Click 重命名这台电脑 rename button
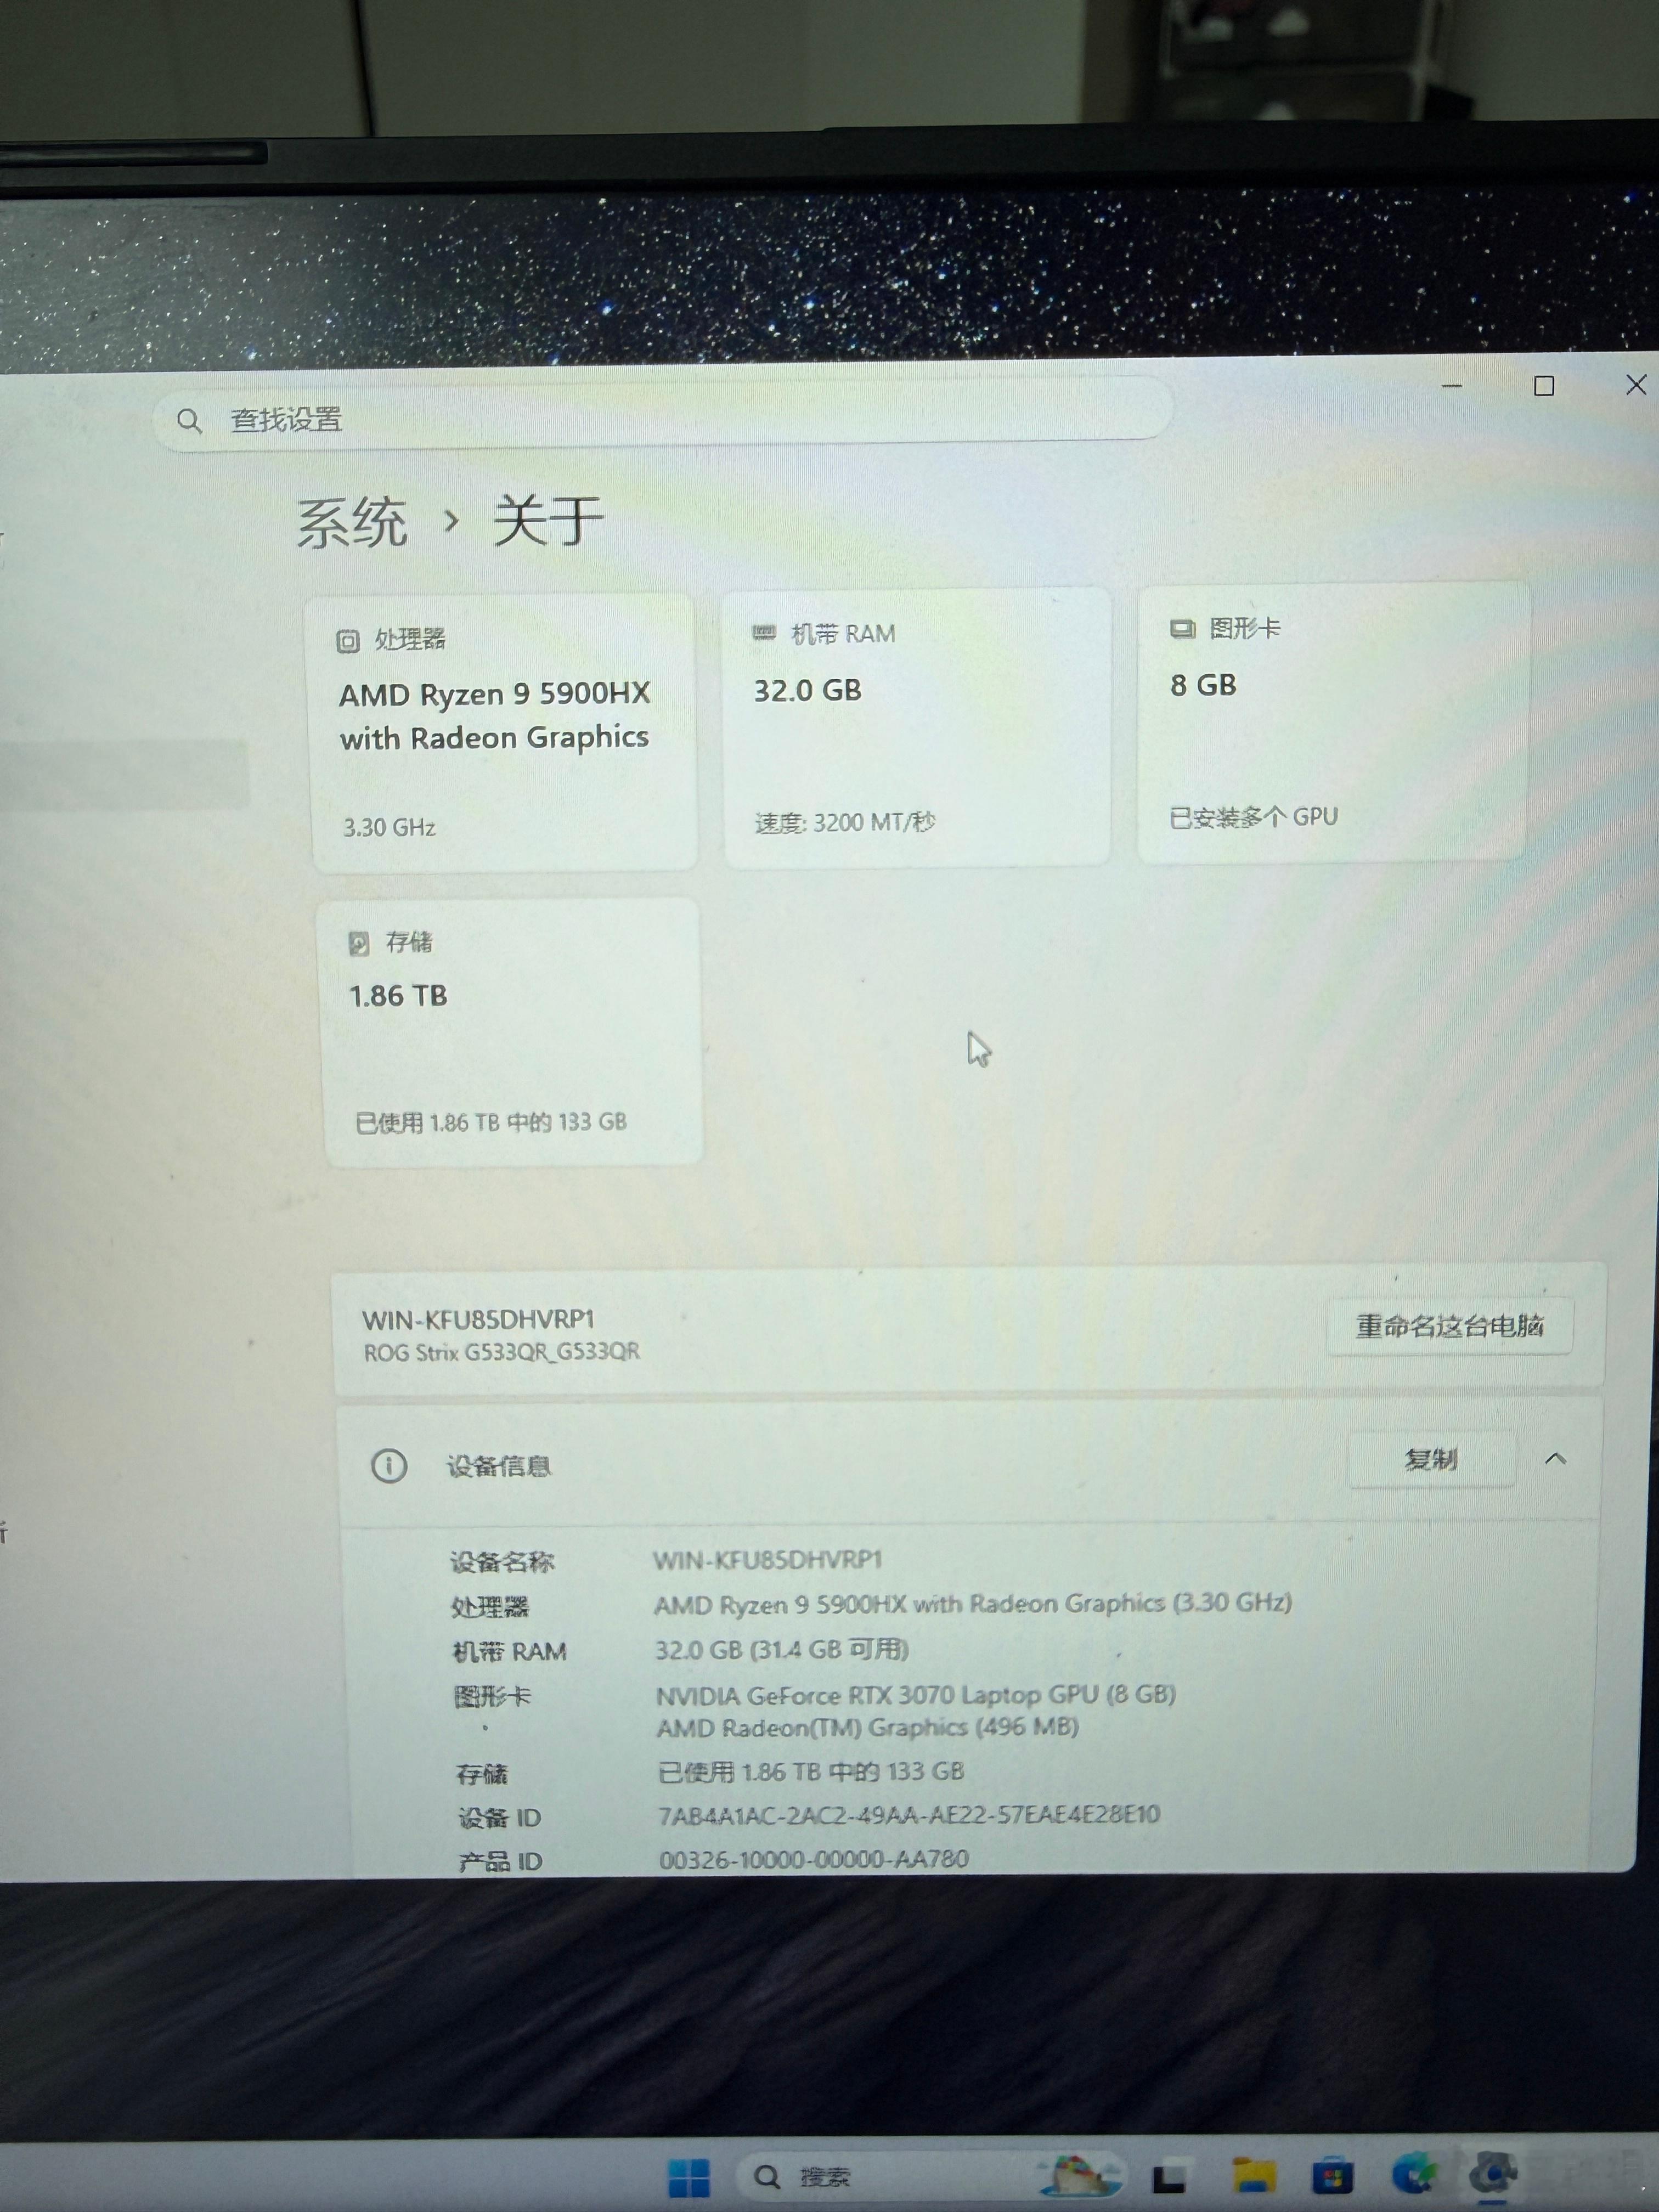 pyautogui.click(x=1450, y=1326)
